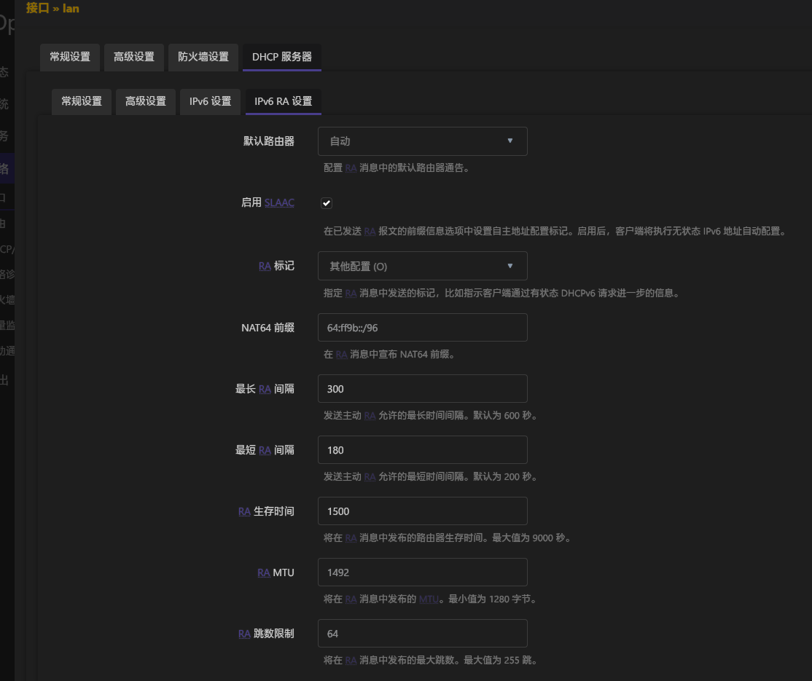This screenshot has height=681, width=812.
Task: Click the RA 跳数限制 input field
Action: 422,634
